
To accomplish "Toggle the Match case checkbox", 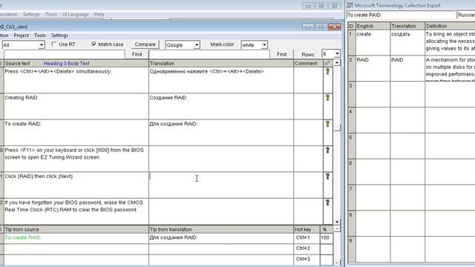I will (x=94, y=44).
